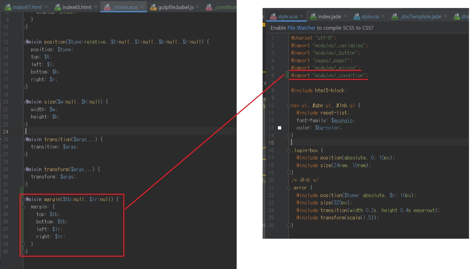
Task: Click the HTML file icon on index67.html tab
Action: pyautogui.click(x=8, y=7)
